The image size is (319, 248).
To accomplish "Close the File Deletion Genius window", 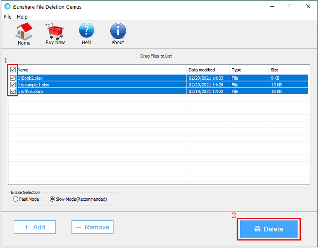I will tap(308, 6).
